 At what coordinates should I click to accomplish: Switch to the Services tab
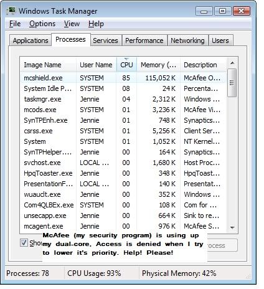pos(106,40)
